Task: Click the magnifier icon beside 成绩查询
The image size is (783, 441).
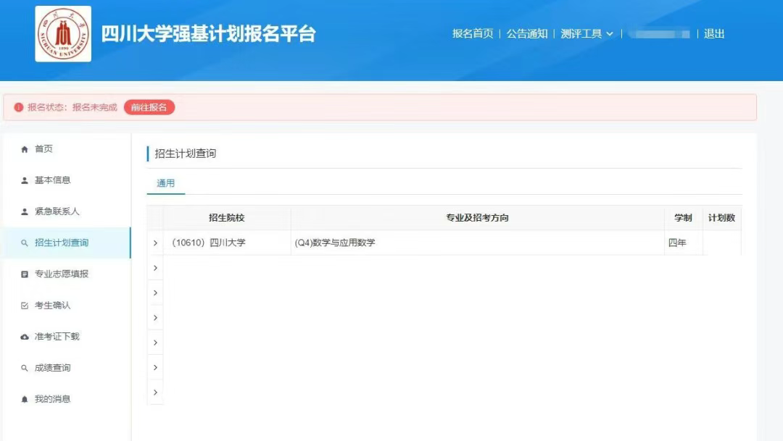Action: click(25, 368)
